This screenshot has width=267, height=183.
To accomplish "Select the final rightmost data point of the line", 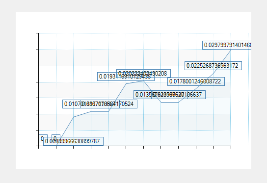I will coord(231,50).
